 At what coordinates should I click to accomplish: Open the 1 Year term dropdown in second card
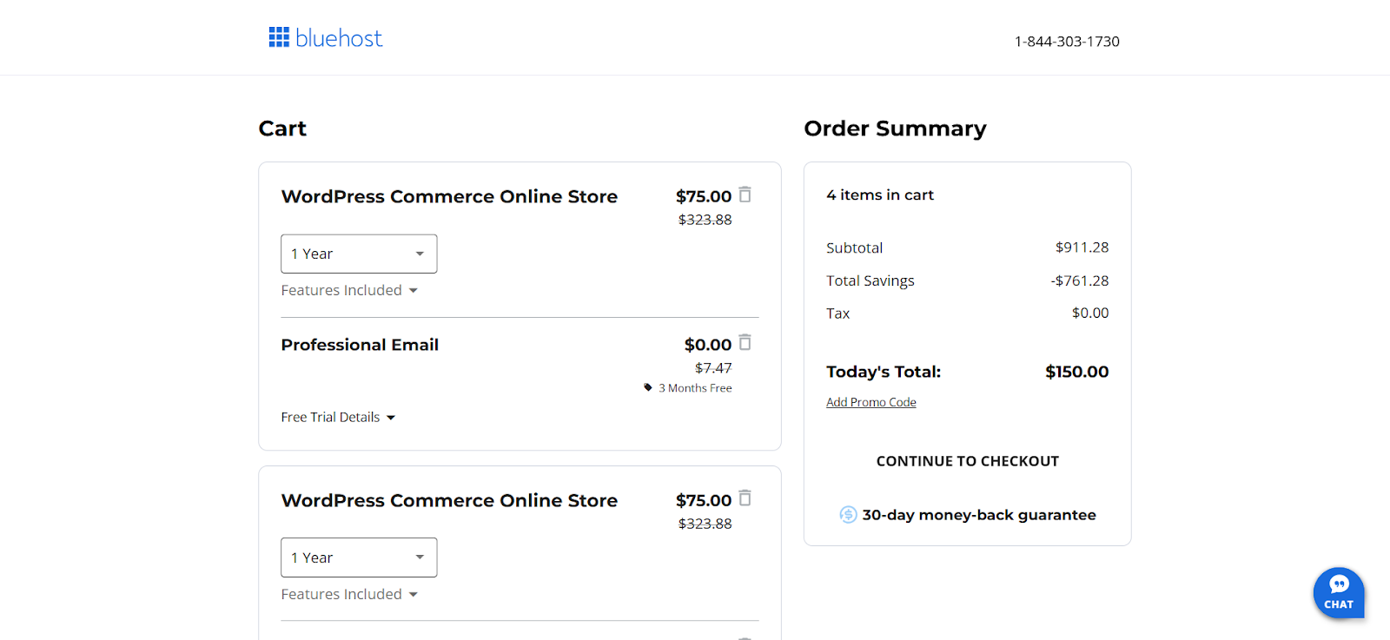[x=359, y=558]
